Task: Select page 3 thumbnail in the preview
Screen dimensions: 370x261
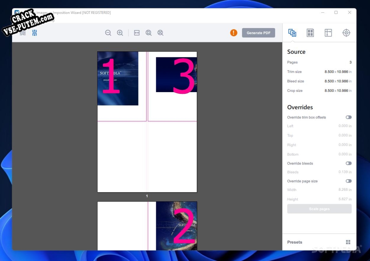Action: click(176, 75)
